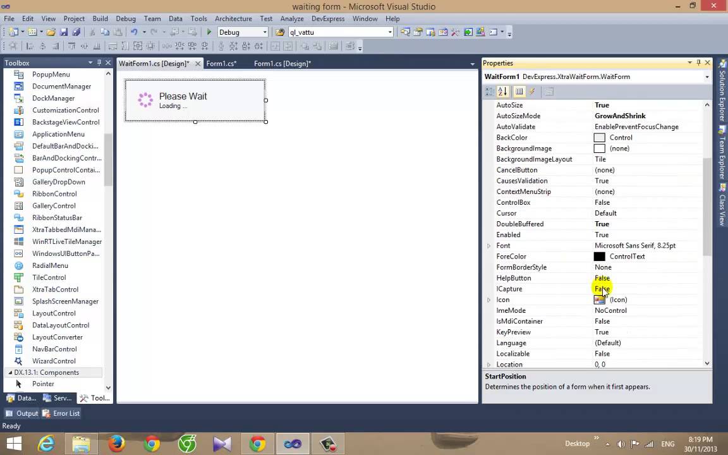Click the Windows Start button
The image size is (728, 455).
(x=14, y=444)
